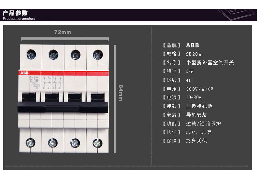Image resolution: width=257 pixels, height=170 pixels.
Task: Click the circuit breaker product image
Action: click(x=63, y=98)
